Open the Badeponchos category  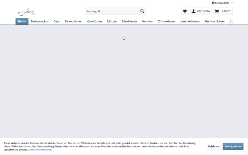pos(40,21)
